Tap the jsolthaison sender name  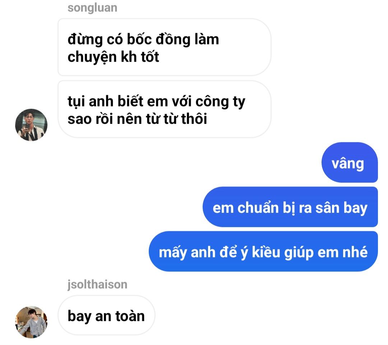click(x=97, y=284)
